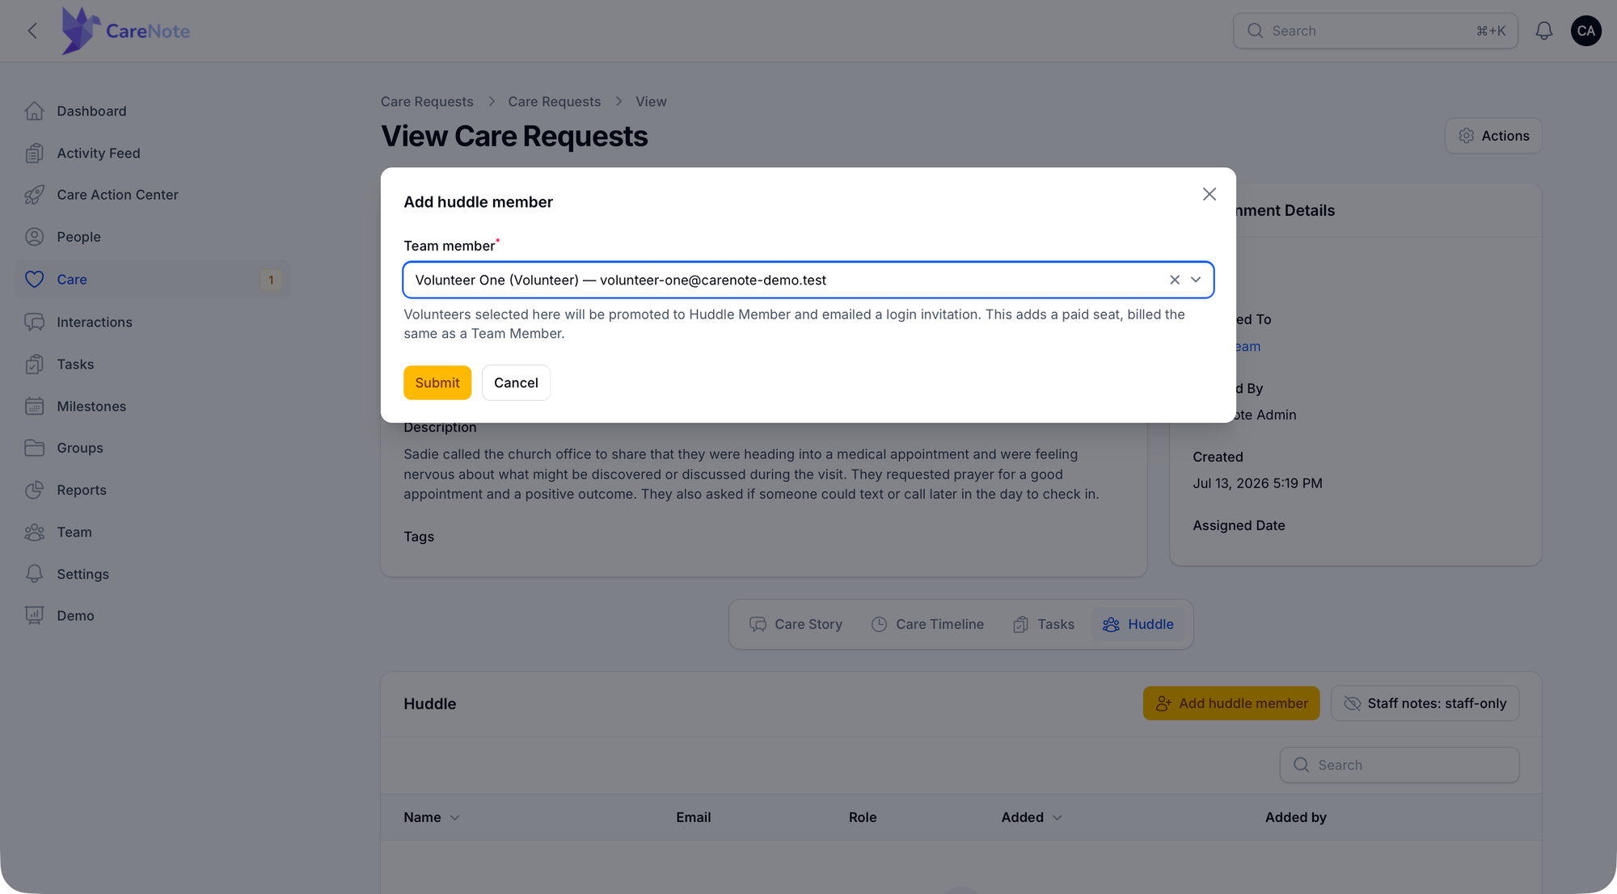The width and height of the screenshot is (1617, 894).
Task: Click the magnifier icon in the global search
Action: (x=1255, y=31)
